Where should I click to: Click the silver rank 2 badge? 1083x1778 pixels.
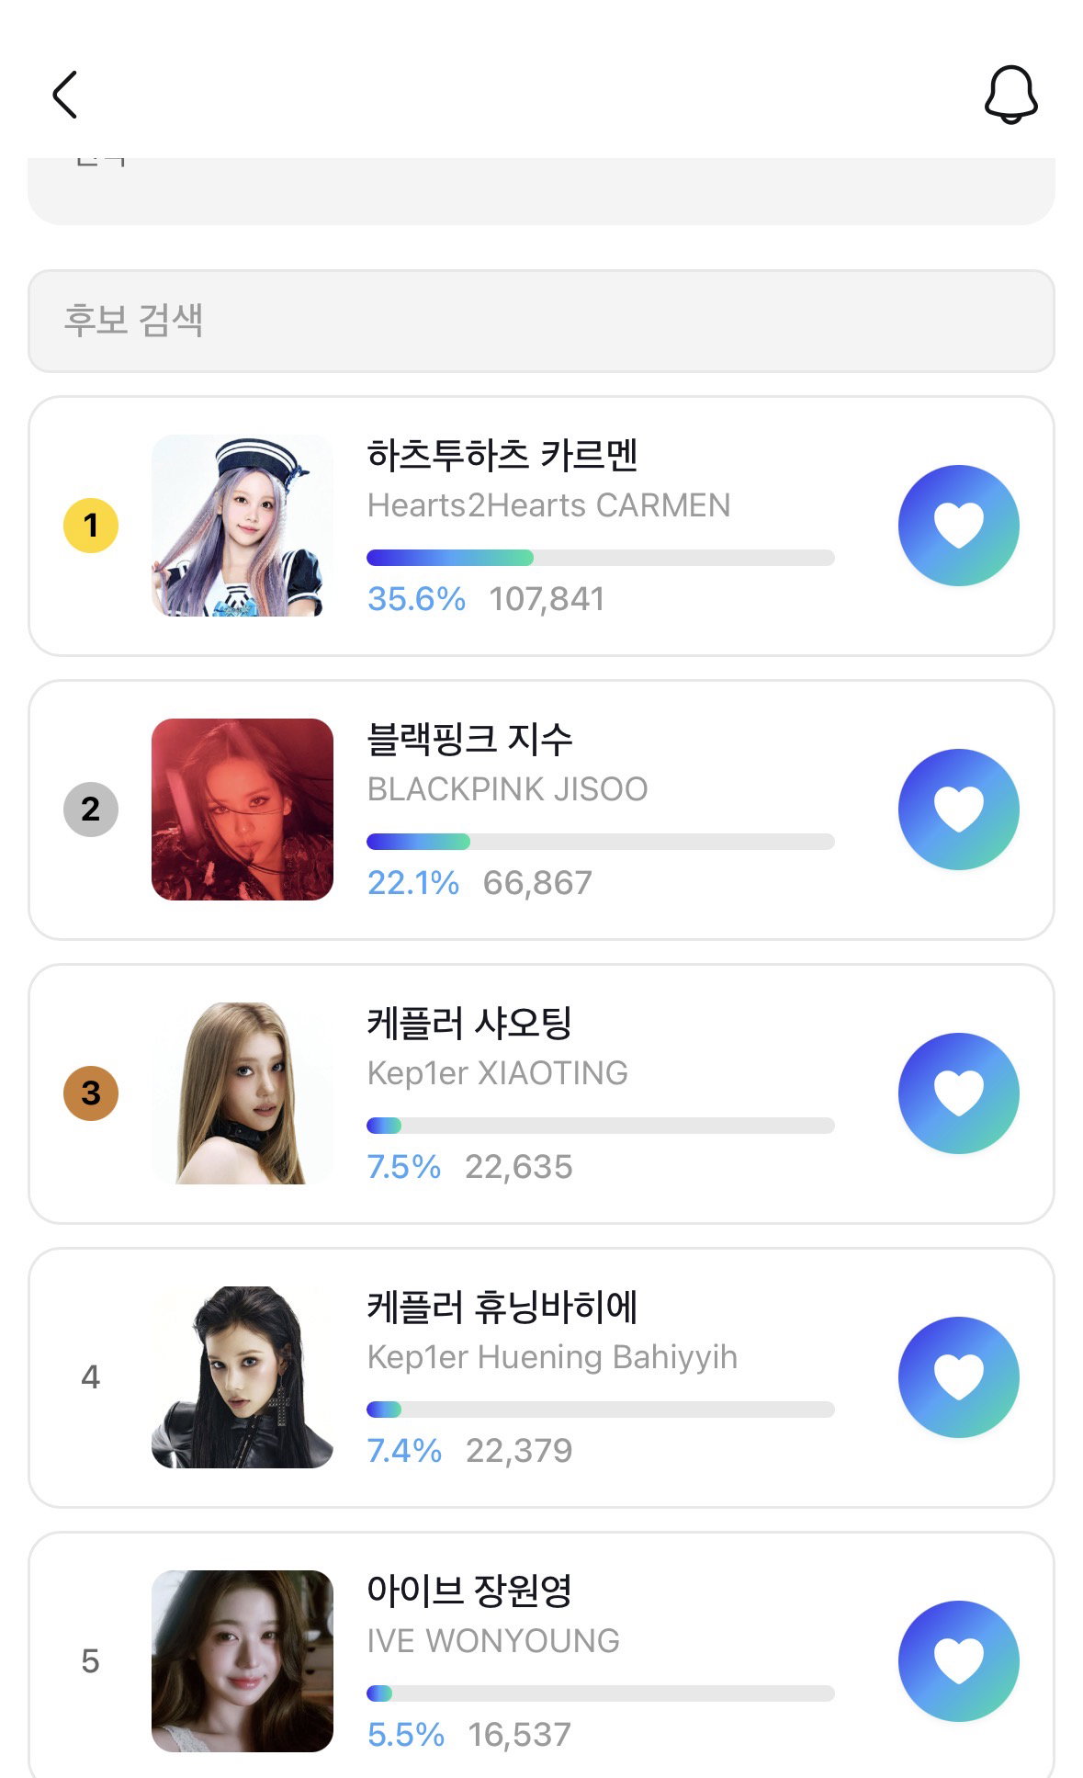pyautogui.click(x=91, y=810)
